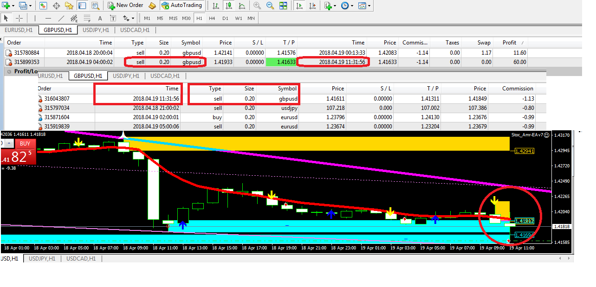This screenshot has width=596, height=287.
Task: Draw a trendline with the line tool
Action: point(61,19)
